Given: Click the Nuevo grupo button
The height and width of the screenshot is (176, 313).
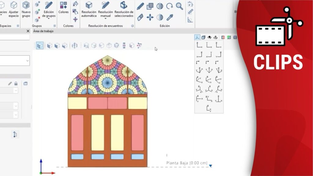Looking at the screenshot, I should point(26,9).
